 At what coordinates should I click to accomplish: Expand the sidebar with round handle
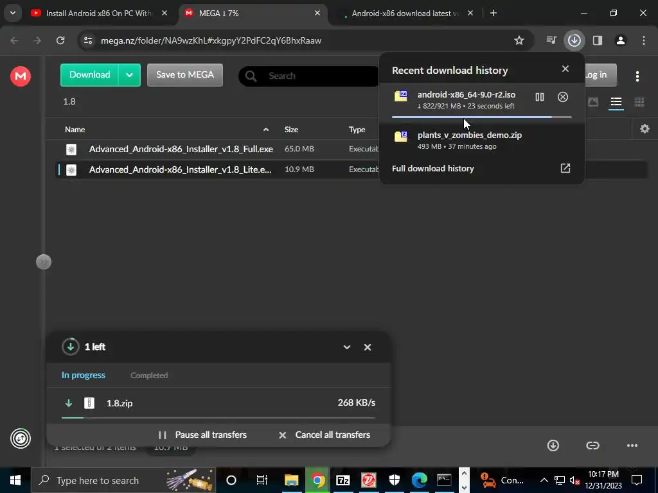point(44,262)
